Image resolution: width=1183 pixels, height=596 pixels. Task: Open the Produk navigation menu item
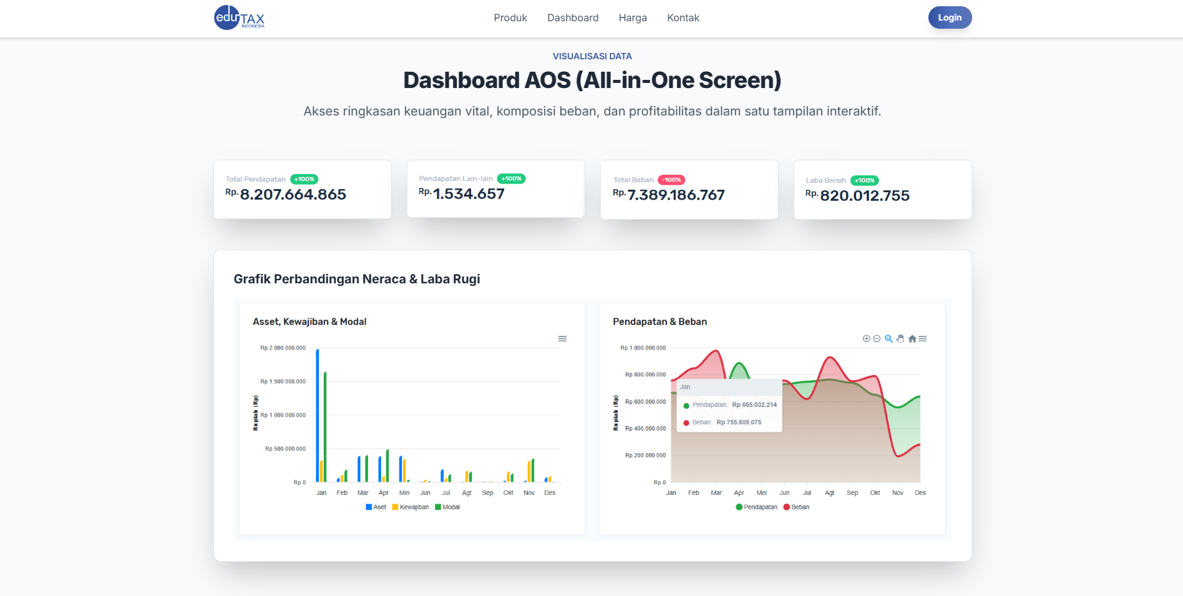(x=510, y=18)
